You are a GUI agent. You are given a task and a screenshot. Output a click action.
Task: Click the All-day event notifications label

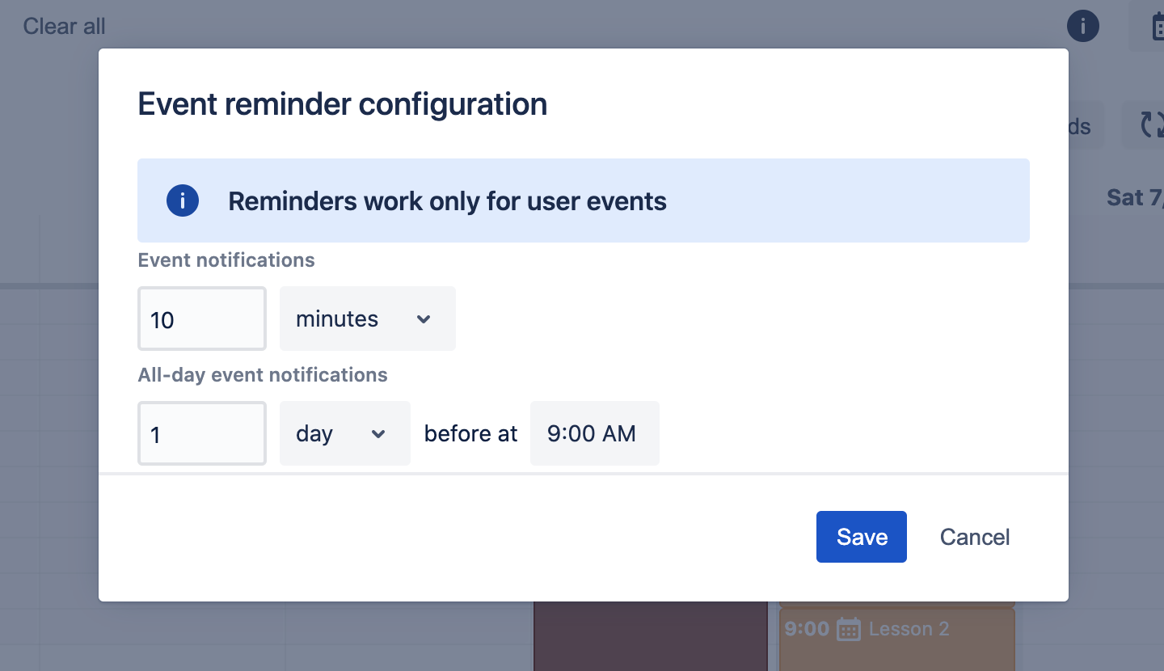click(263, 375)
